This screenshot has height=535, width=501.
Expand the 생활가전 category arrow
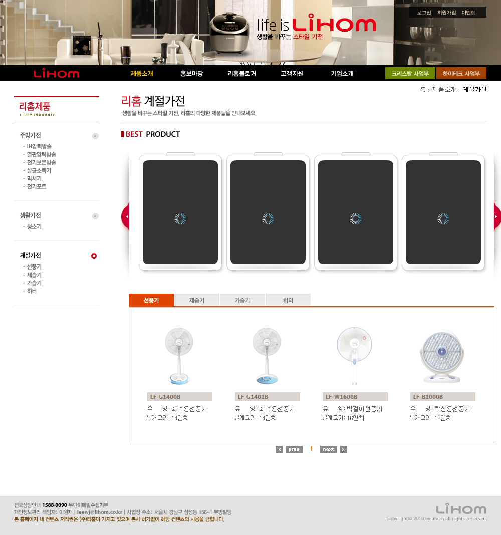(96, 216)
